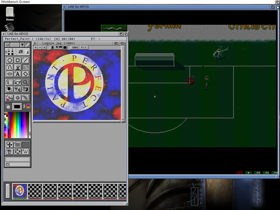Select the Perfect Paint logo thumbnail
This screenshot has height=210, width=280.
tap(20, 191)
